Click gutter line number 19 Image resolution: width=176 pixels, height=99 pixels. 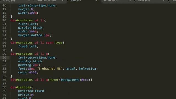coord(4,16)
